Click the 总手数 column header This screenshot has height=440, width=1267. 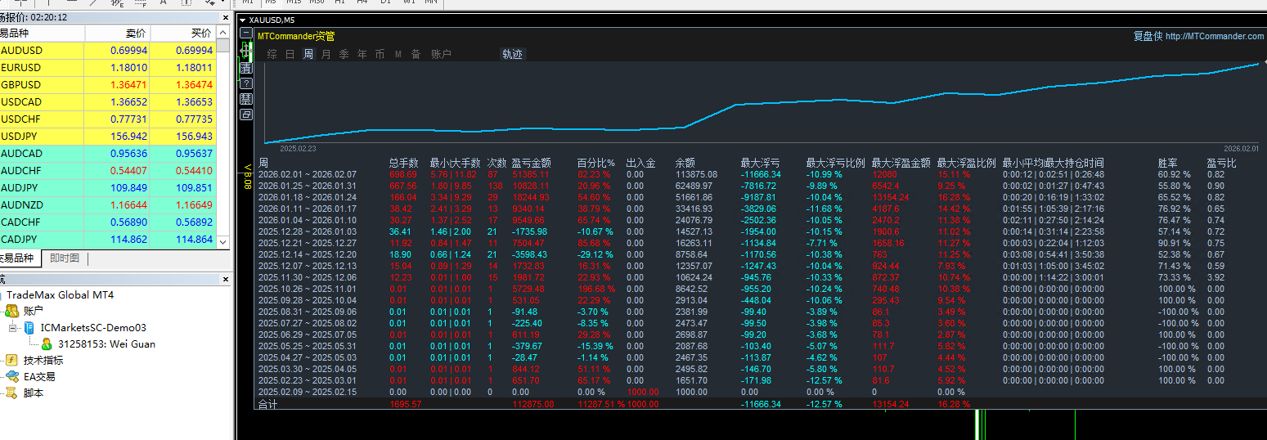(x=404, y=163)
